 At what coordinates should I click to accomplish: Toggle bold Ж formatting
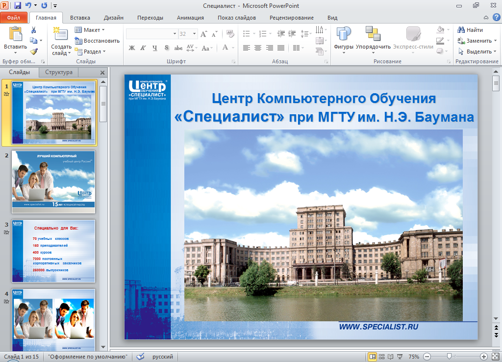(131, 48)
